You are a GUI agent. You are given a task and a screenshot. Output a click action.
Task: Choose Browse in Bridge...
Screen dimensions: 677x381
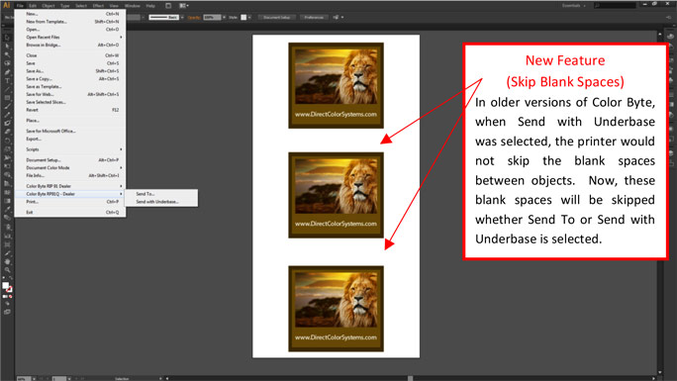70,45
